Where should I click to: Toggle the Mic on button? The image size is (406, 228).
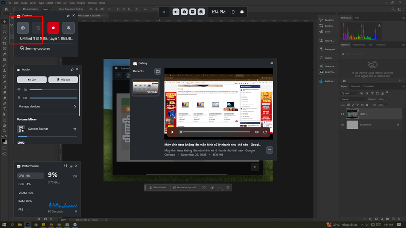tap(63, 80)
